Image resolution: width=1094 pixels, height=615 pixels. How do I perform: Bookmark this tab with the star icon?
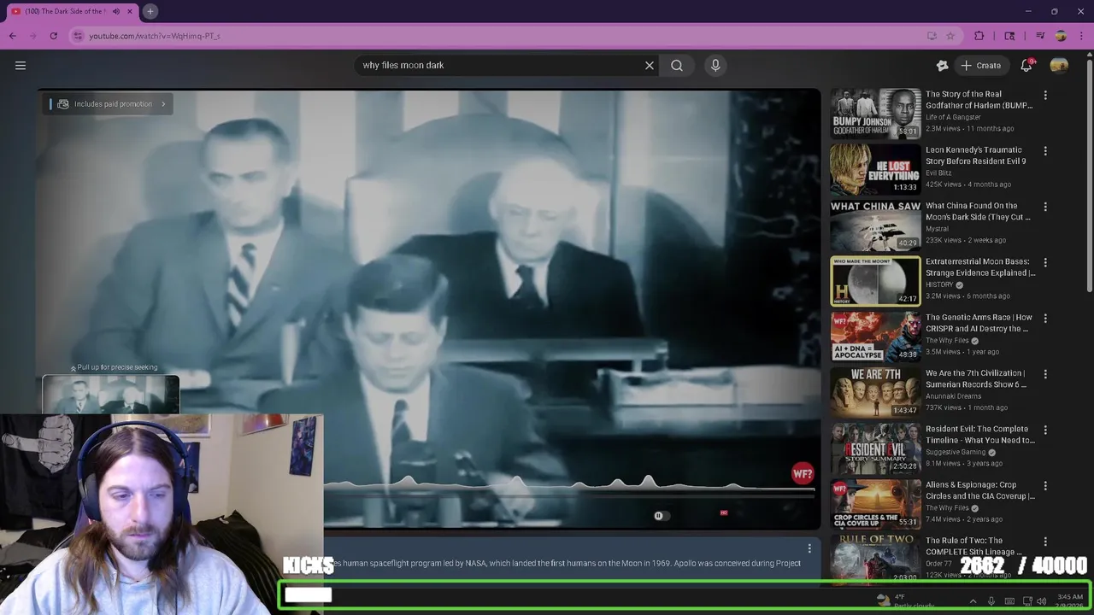coord(950,36)
